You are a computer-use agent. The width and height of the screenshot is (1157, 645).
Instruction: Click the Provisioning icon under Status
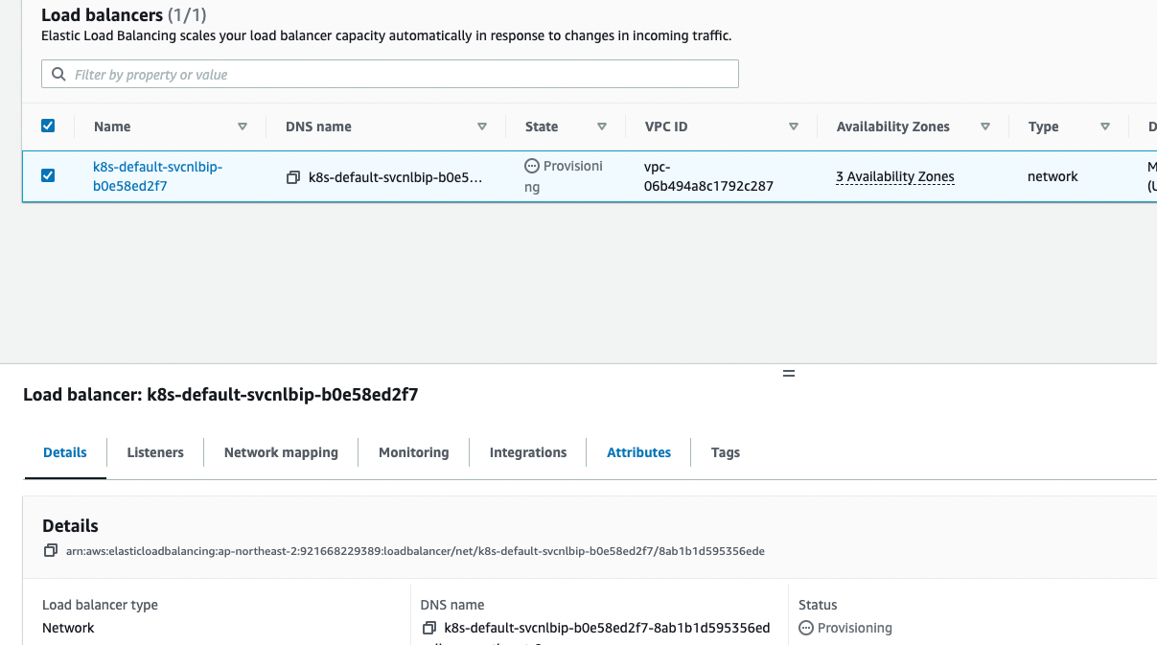[x=806, y=628]
